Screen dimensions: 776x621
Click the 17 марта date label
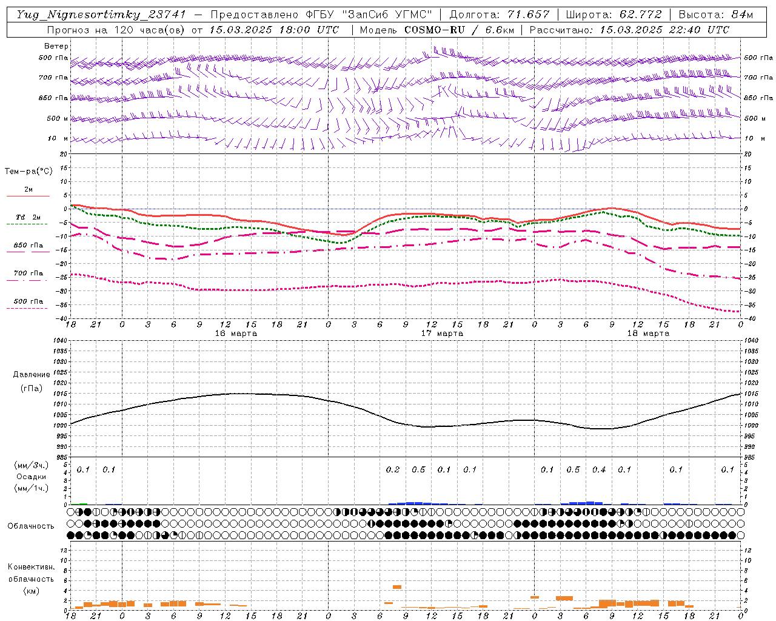click(442, 334)
